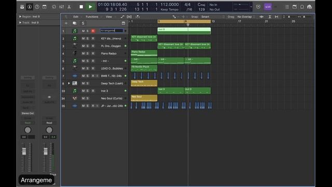Toggle the Inspector button in control bar
332x187 pixels.
click(x=30, y=7)
